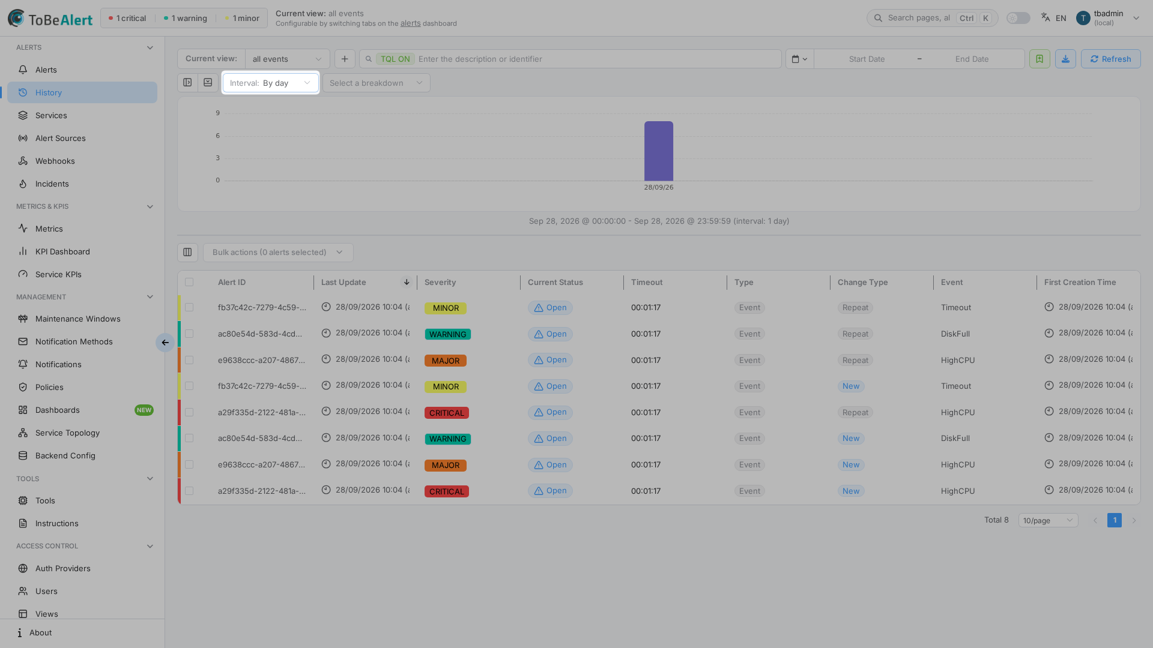This screenshot has width=1153, height=648.
Task: Toggle the chart panel layout icon
Action: [x=187, y=82]
